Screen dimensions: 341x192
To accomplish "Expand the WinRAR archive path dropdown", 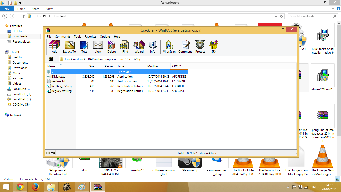I will click(x=295, y=59).
